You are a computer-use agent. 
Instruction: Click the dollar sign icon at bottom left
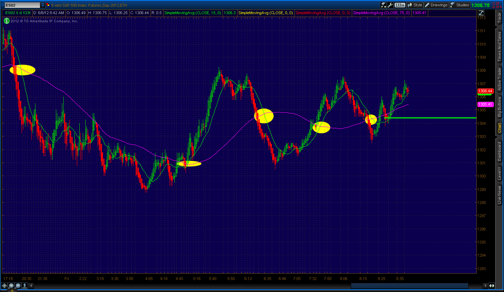click(25, 286)
